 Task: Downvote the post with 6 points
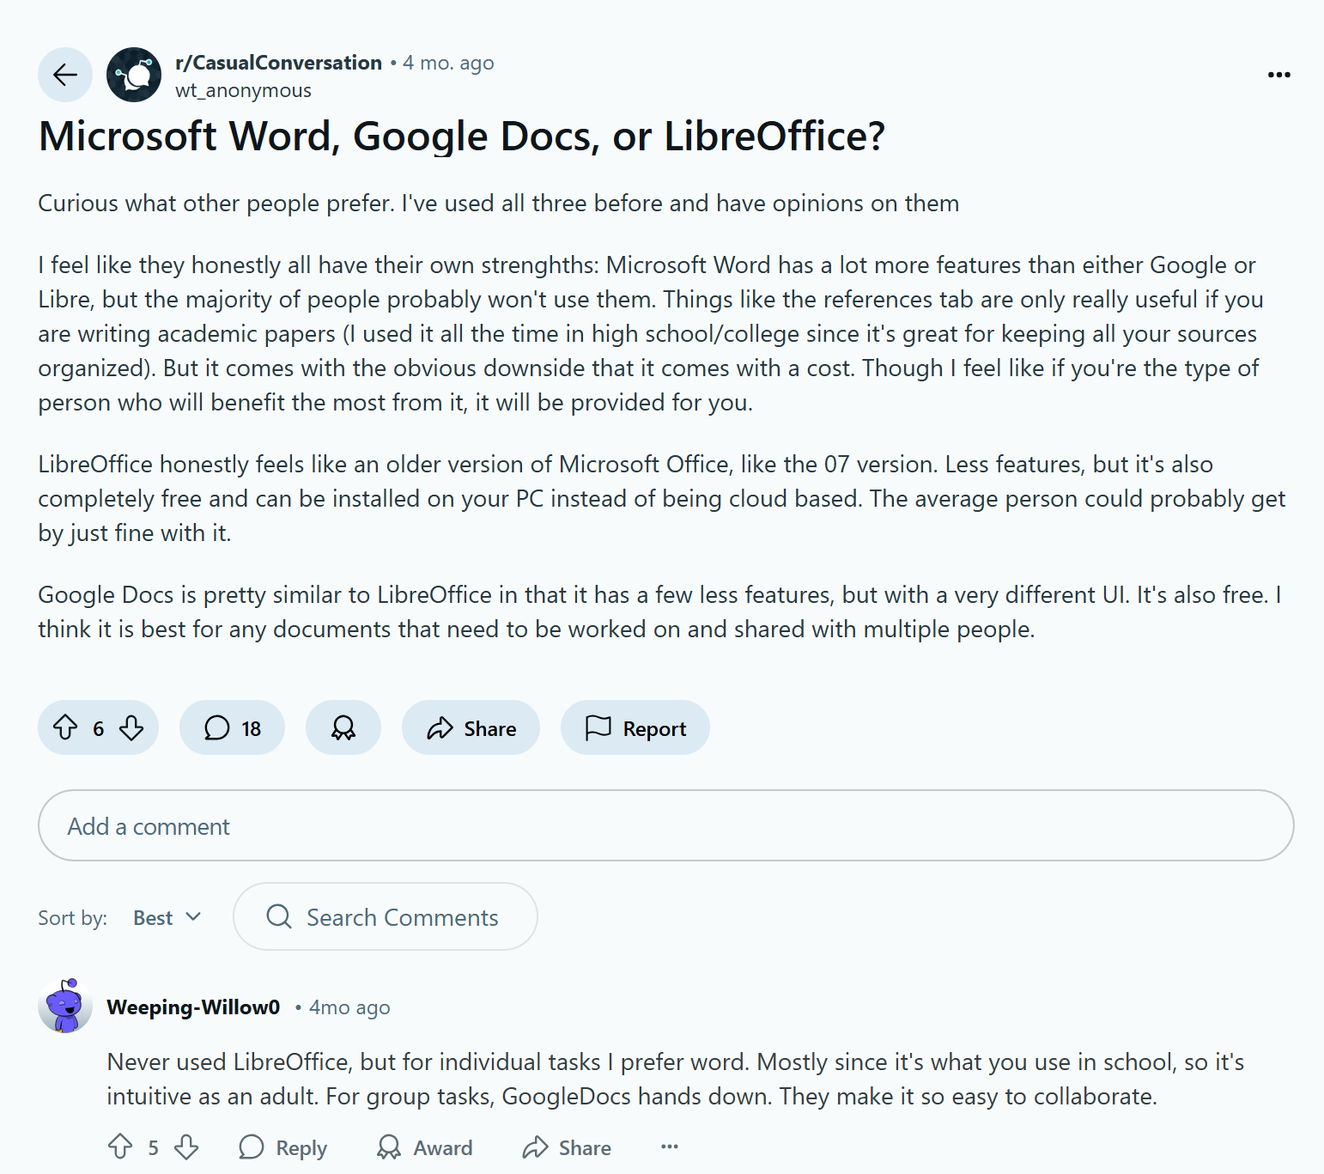tap(131, 727)
